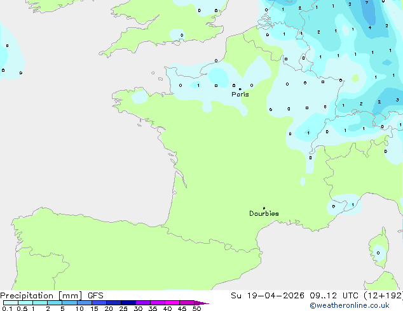Screen dimensions: 403x311
Task: Click the Dourbies marker dot
Action: [x=264, y=208]
